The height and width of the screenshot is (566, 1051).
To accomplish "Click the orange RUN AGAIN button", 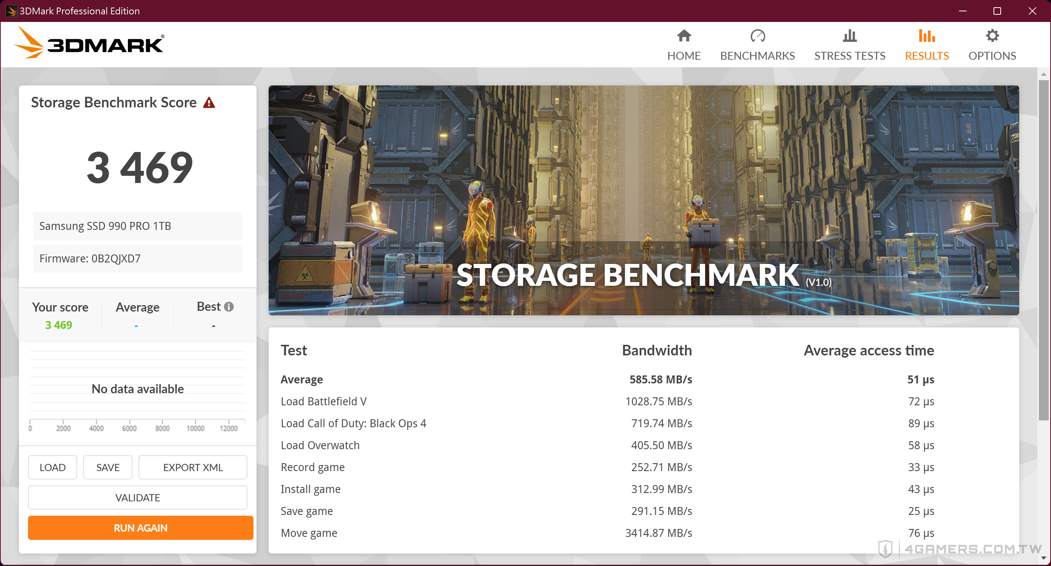I will point(140,528).
